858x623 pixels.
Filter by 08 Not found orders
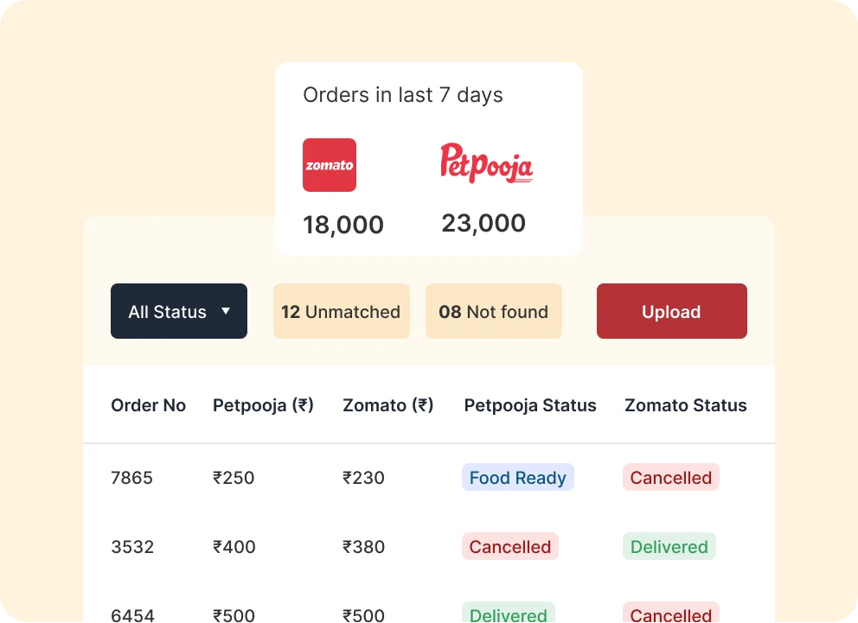pyautogui.click(x=493, y=311)
